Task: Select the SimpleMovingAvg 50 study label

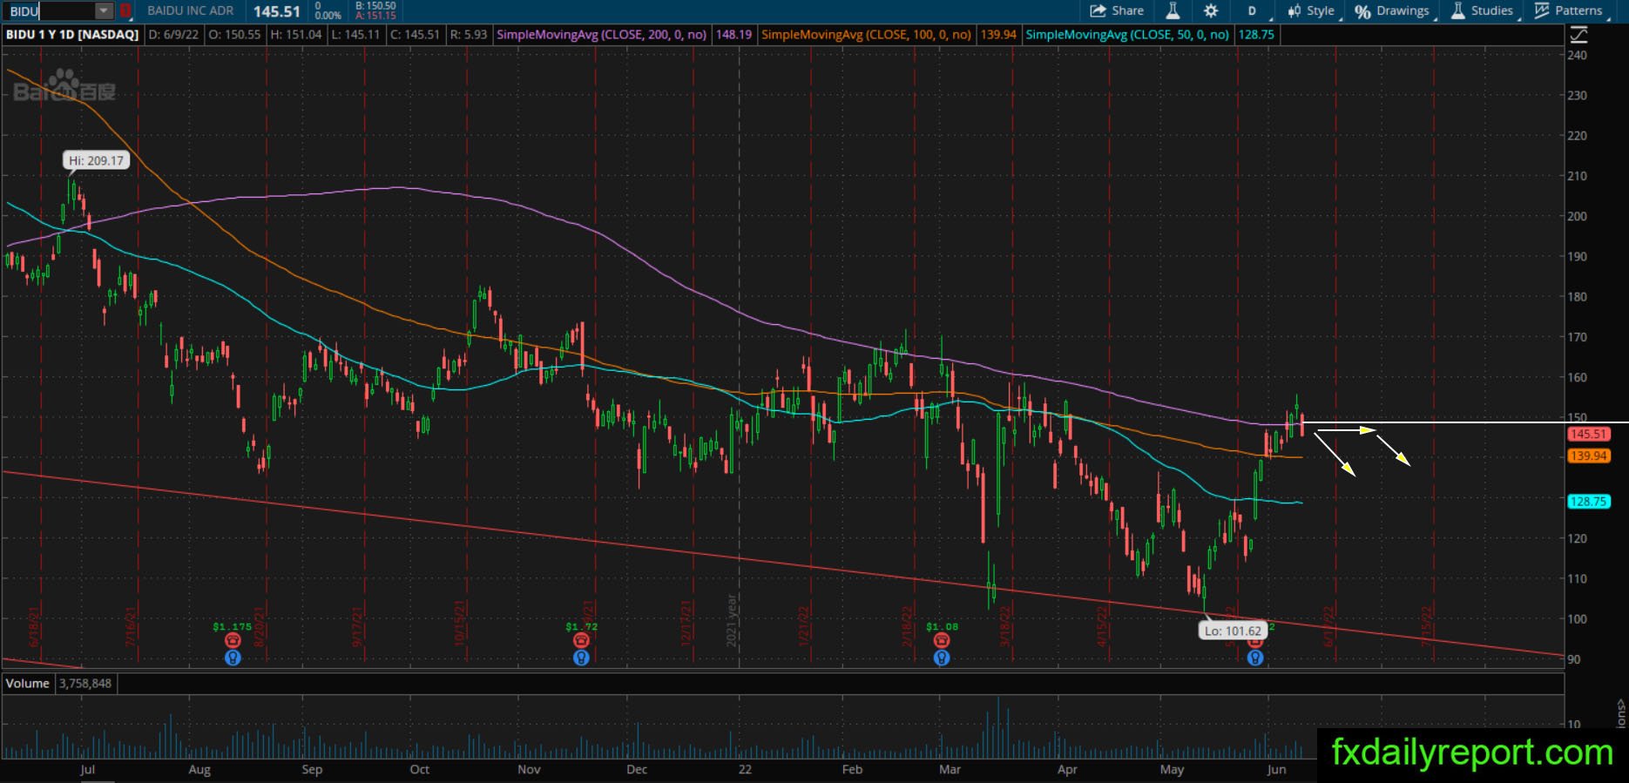Action: pos(1127,35)
